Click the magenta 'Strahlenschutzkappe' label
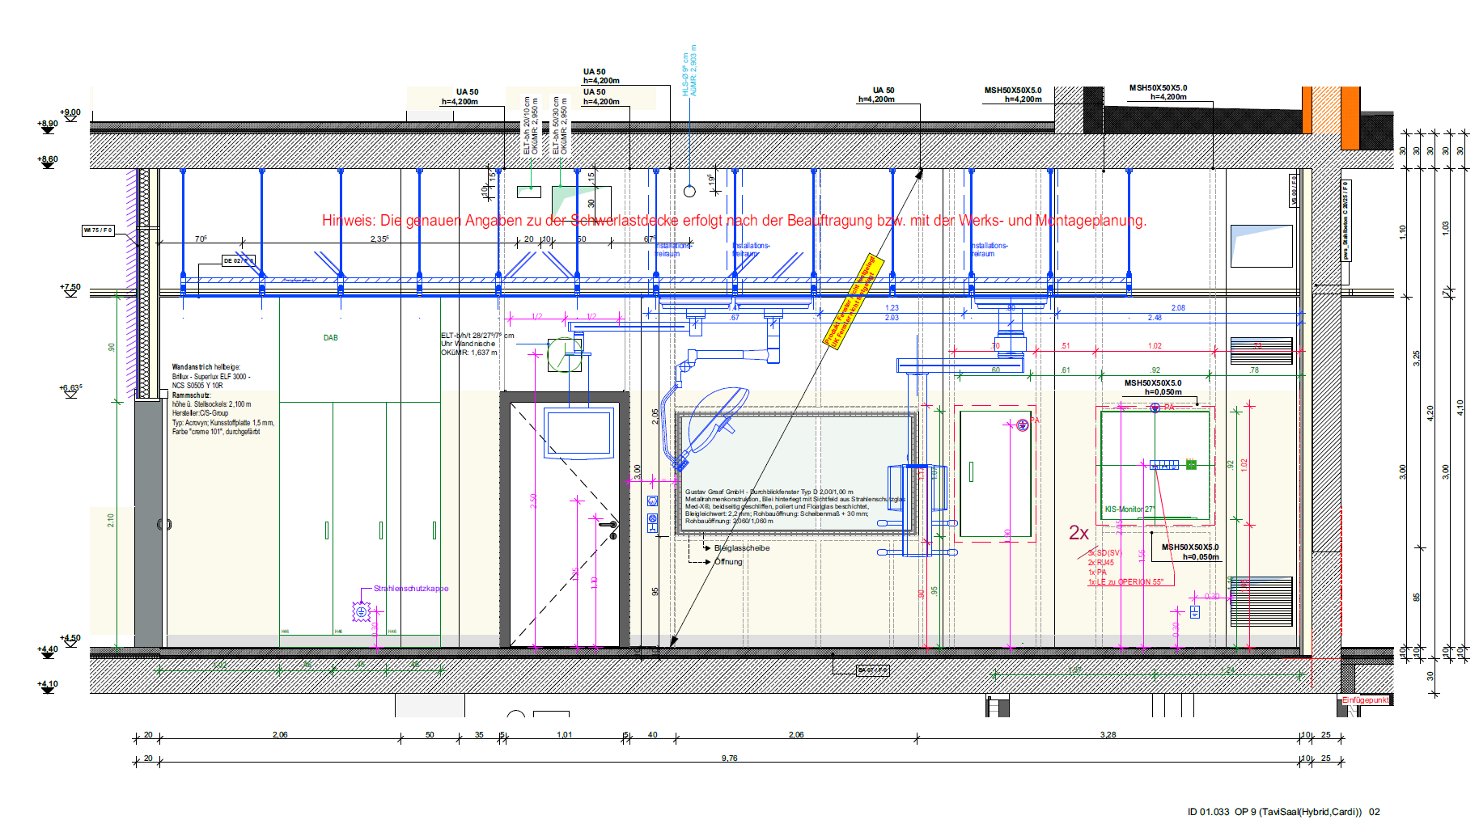This screenshot has height=824, width=1479. 411,589
